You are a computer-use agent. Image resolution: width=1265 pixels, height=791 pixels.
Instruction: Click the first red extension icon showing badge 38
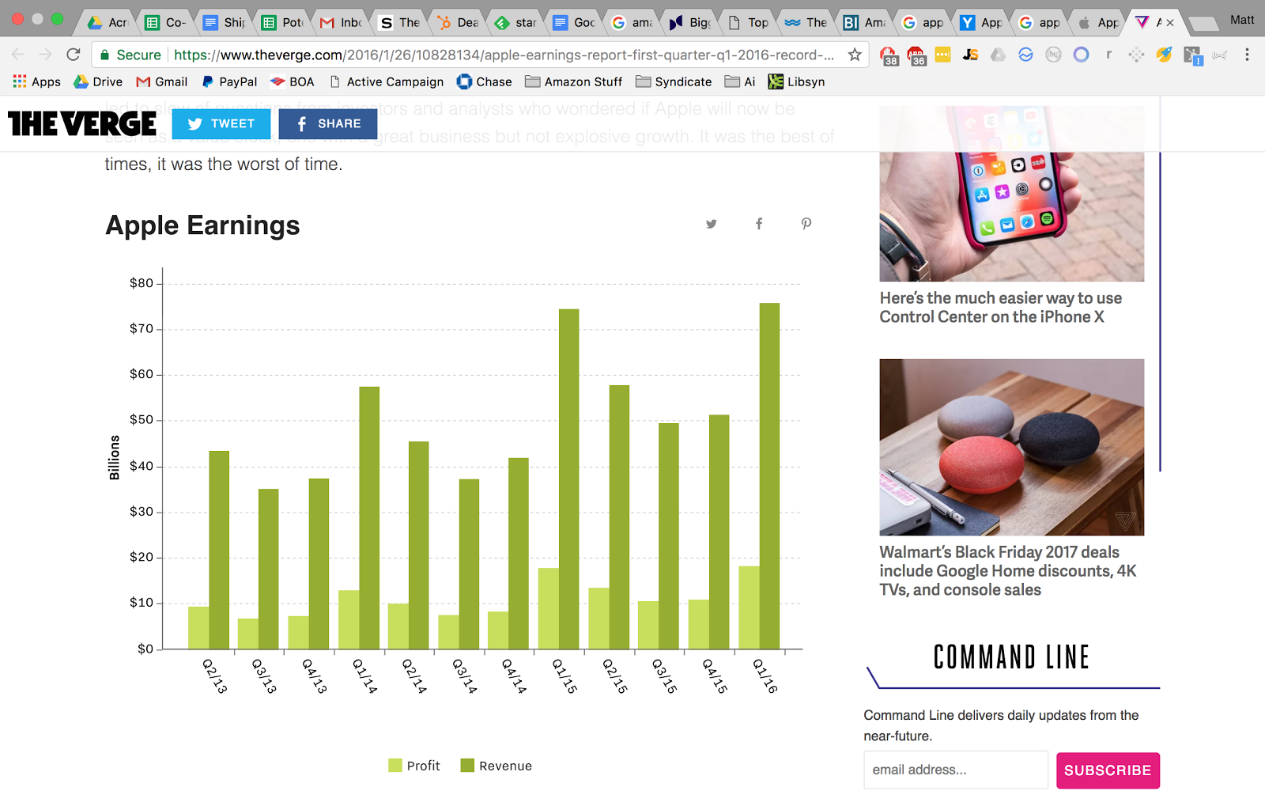pyautogui.click(x=889, y=55)
